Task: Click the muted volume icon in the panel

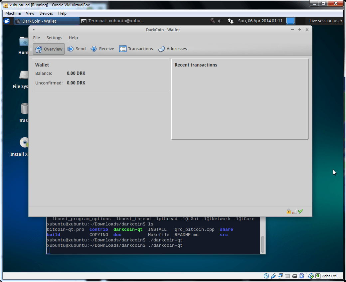Action: click(x=221, y=21)
